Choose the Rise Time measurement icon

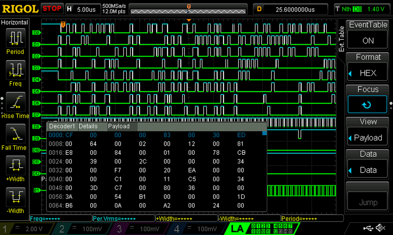coord(15,102)
